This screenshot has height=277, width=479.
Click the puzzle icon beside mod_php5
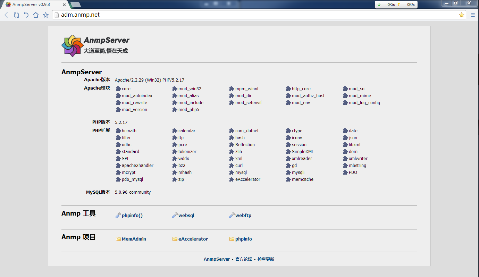click(175, 110)
